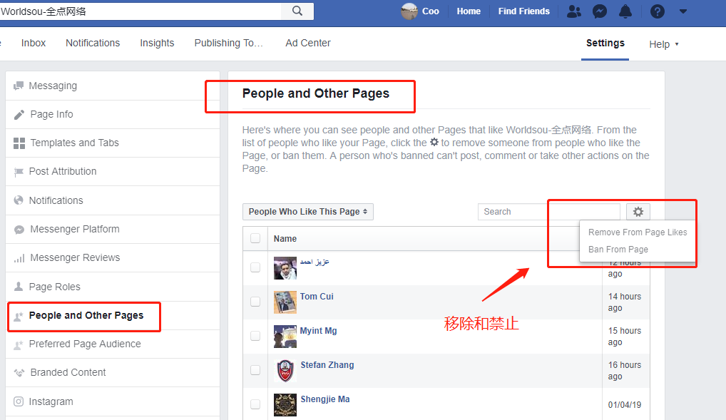
Task: Open Page Info settings
Action: point(113,114)
